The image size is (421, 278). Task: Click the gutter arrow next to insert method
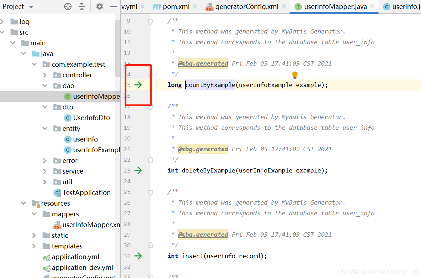click(x=138, y=256)
